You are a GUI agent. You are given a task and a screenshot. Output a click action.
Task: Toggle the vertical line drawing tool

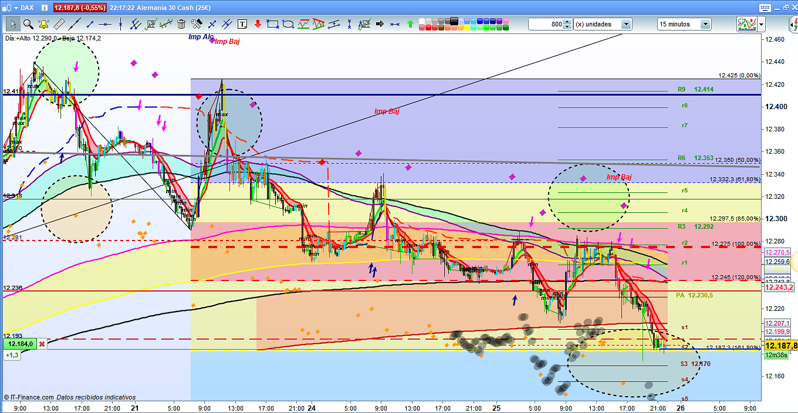(120, 24)
